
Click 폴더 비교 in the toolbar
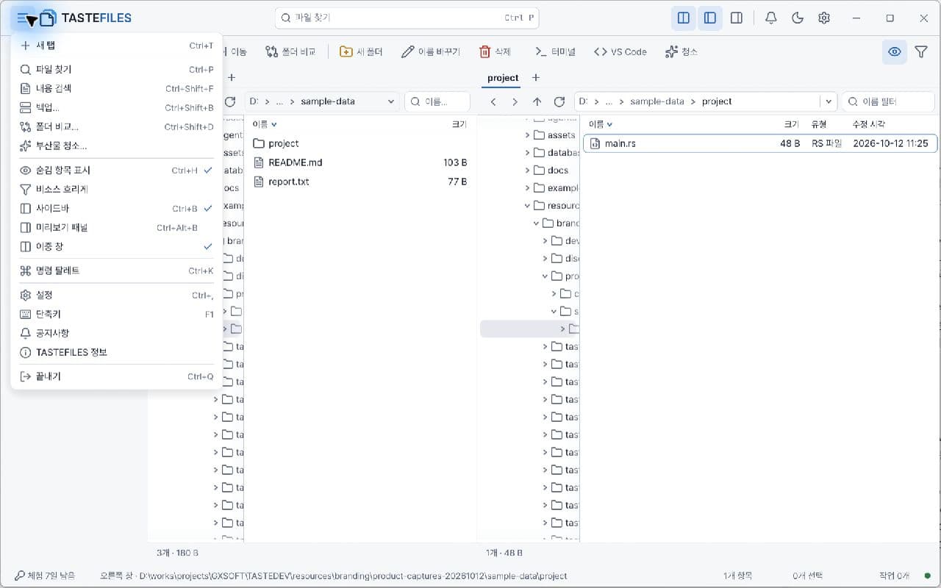point(290,51)
